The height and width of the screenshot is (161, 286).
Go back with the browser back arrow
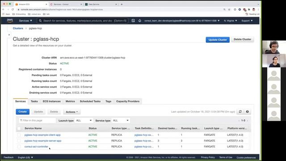(x=3, y=9)
